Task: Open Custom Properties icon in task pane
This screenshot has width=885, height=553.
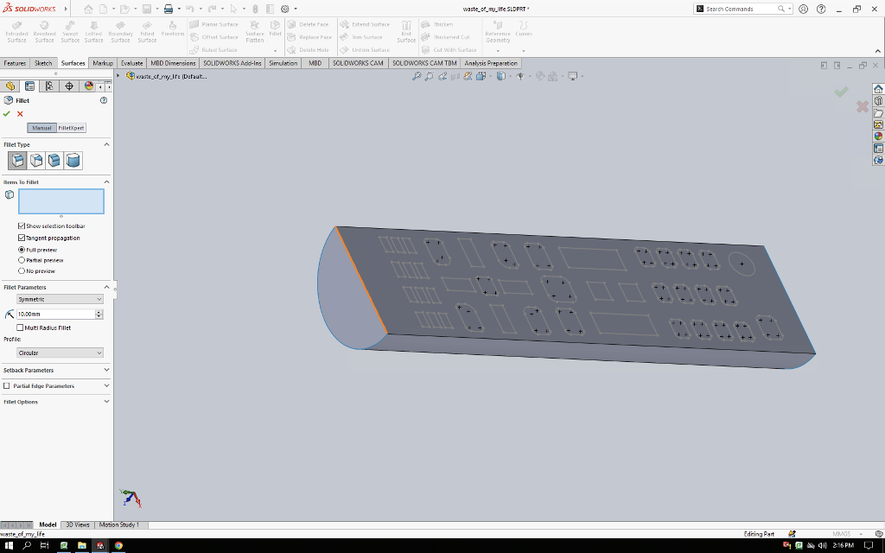Action: click(x=878, y=149)
